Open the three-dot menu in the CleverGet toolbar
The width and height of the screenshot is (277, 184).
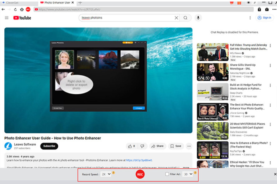tap(274, 9)
